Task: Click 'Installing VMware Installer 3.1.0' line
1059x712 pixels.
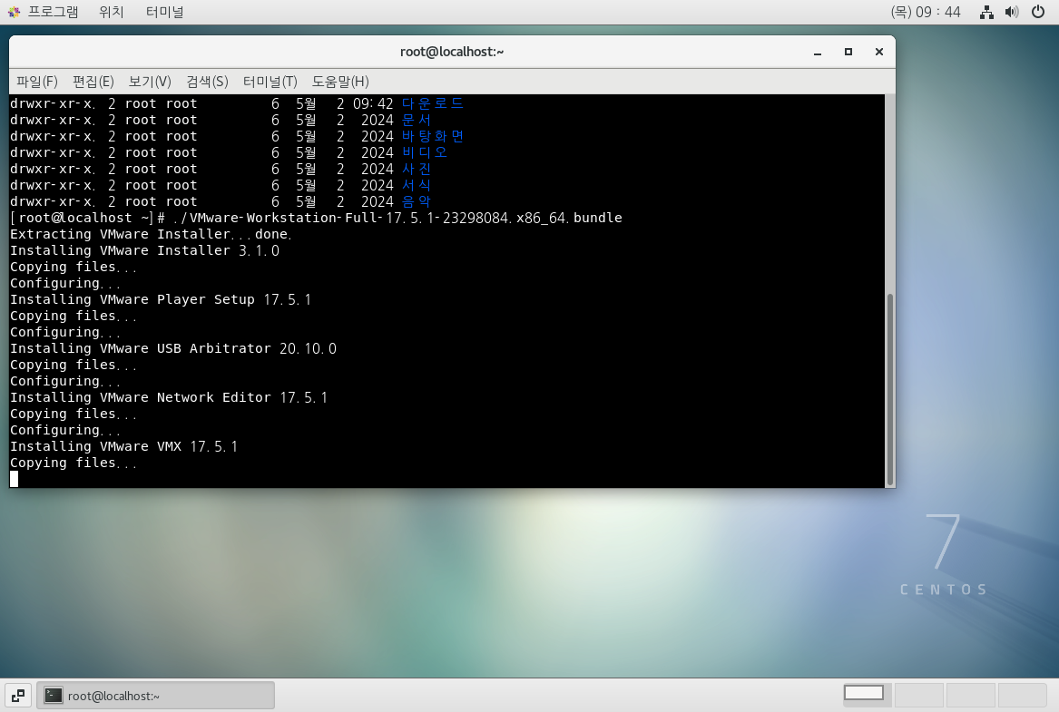Action: 144,250
